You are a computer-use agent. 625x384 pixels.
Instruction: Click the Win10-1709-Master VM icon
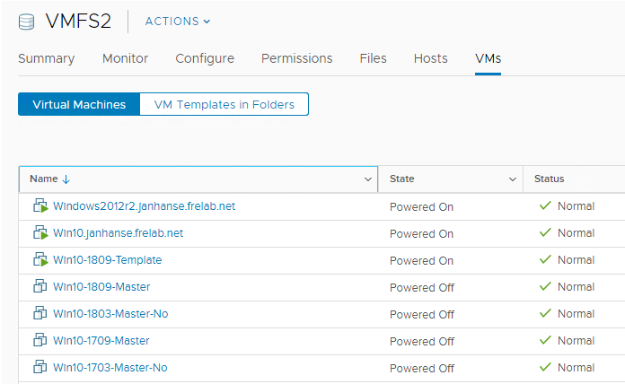coord(40,341)
